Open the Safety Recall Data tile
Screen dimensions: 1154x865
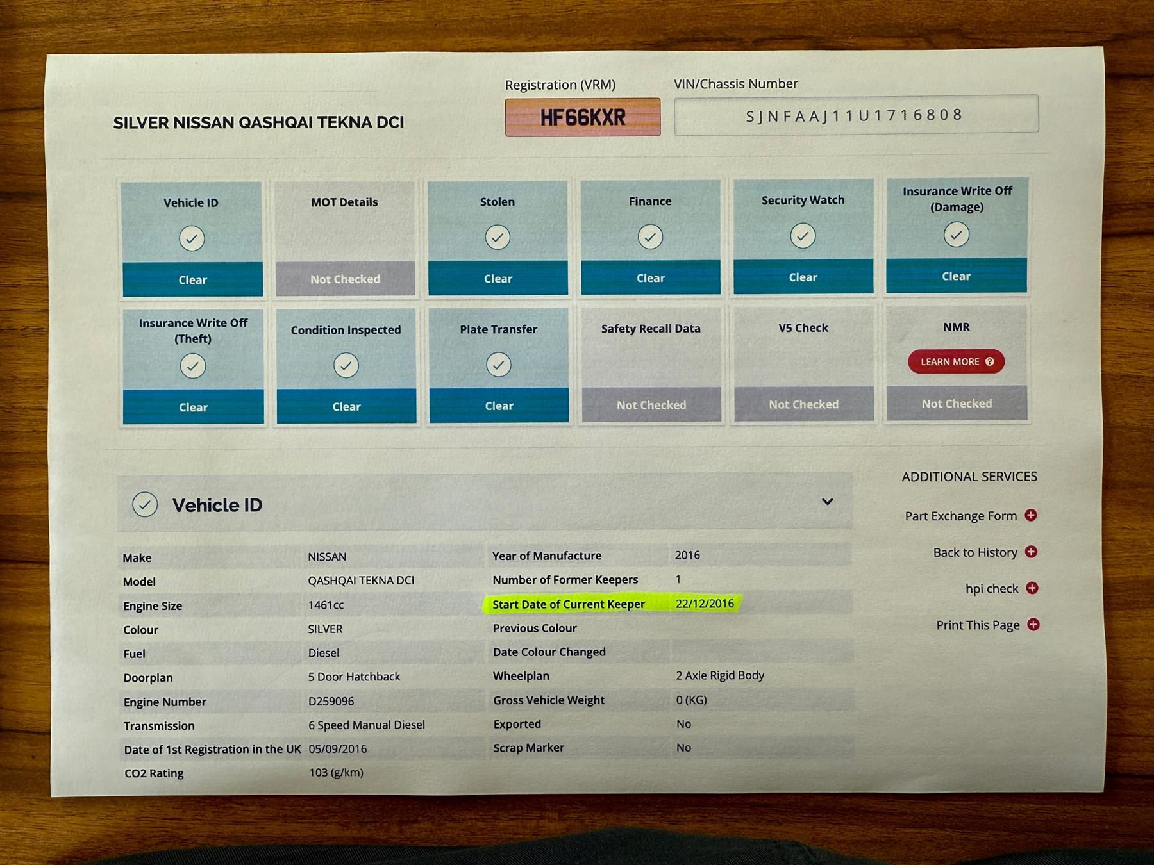click(651, 364)
